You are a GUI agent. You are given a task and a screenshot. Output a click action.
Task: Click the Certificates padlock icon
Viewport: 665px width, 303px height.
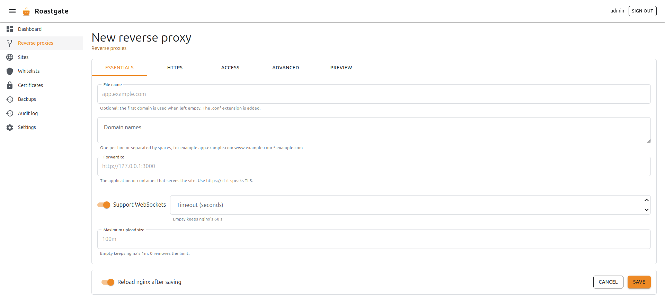click(x=10, y=85)
